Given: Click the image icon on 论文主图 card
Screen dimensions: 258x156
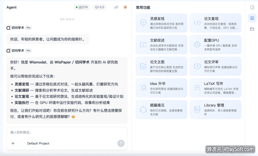Looking at the screenshot, I should click(x=143, y=66).
